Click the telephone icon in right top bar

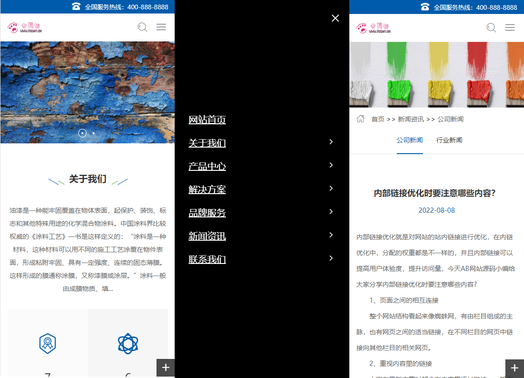click(x=425, y=7)
